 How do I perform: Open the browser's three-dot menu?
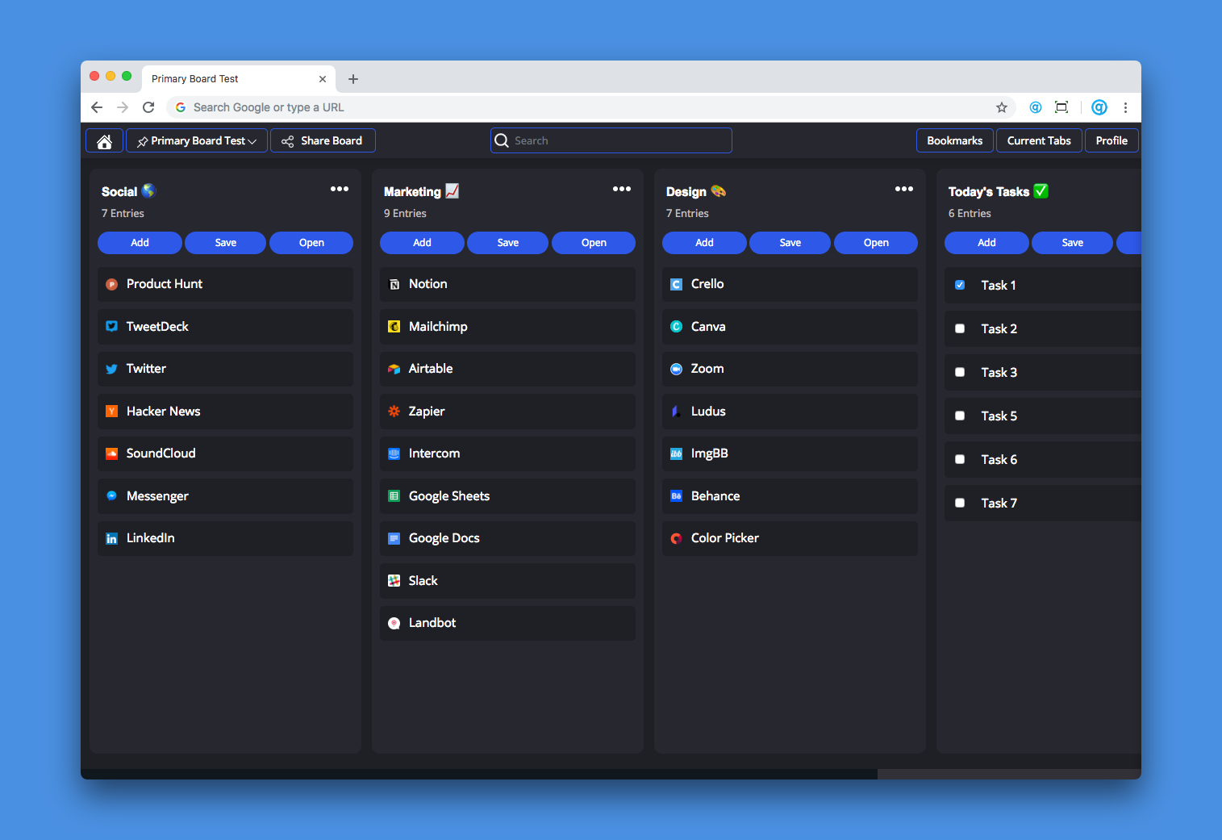pyautogui.click(x=1125, y=107)
